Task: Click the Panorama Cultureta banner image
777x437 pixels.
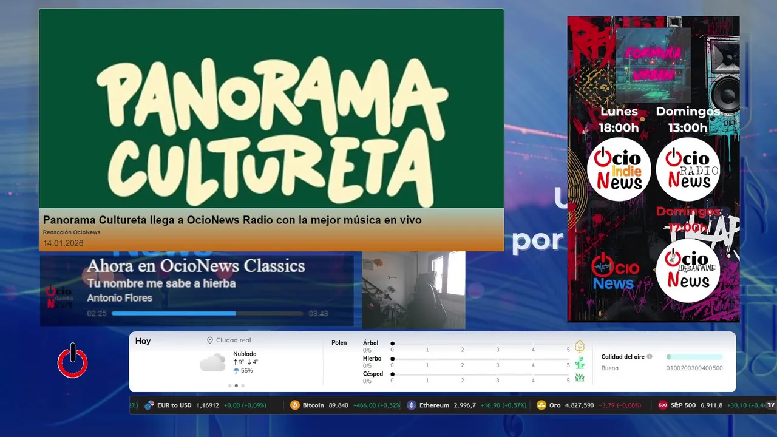Action: 271,109
